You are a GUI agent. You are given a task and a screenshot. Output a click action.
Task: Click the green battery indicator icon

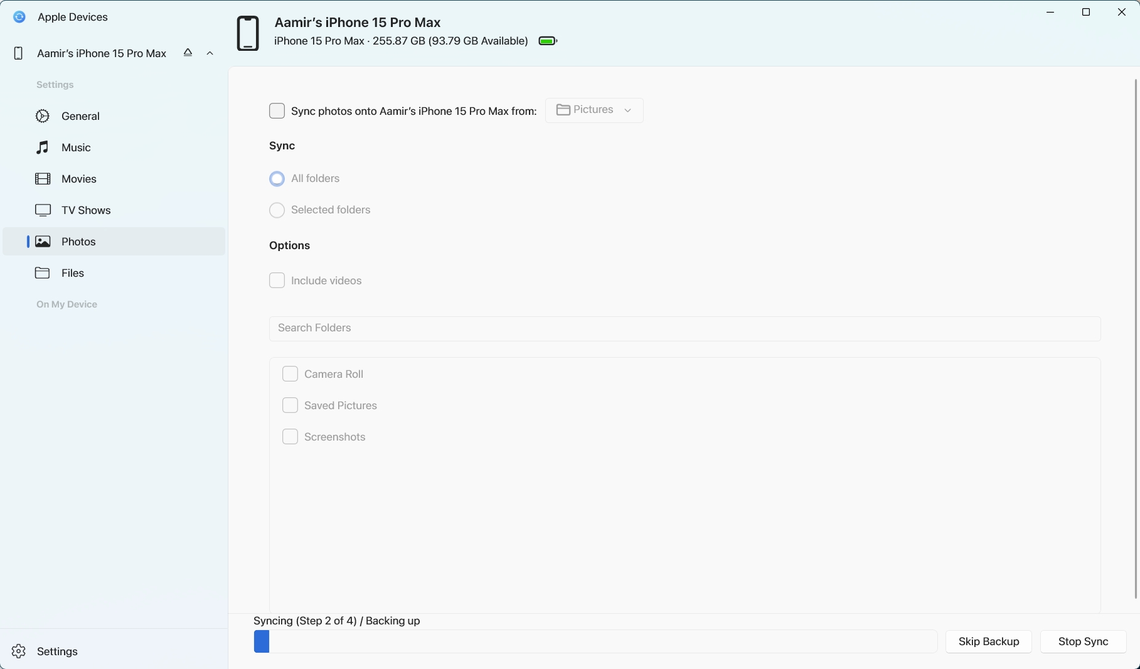(x=548, y=41)
